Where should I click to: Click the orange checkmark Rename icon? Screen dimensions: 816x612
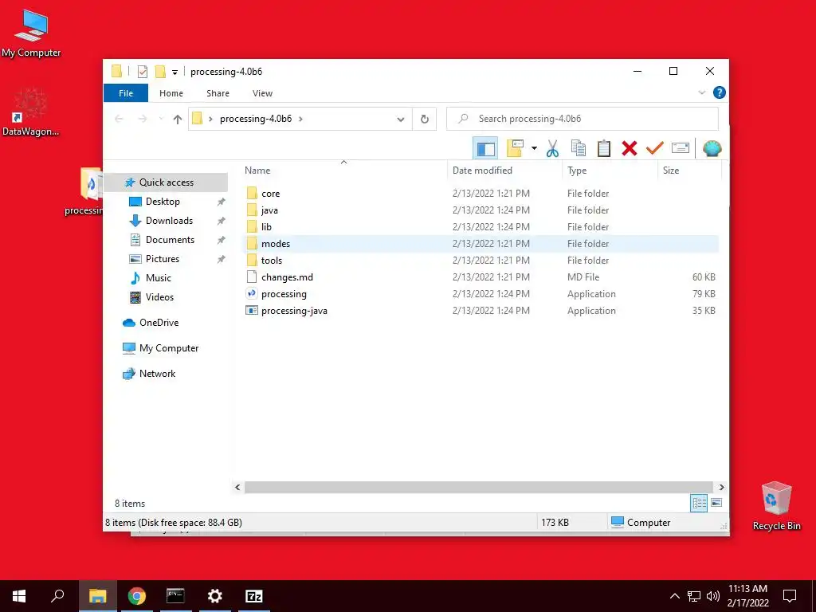[x=655, y=149]
